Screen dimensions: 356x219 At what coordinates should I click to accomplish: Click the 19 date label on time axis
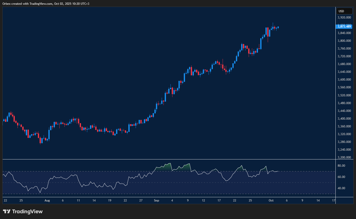[x=110, y=200]
